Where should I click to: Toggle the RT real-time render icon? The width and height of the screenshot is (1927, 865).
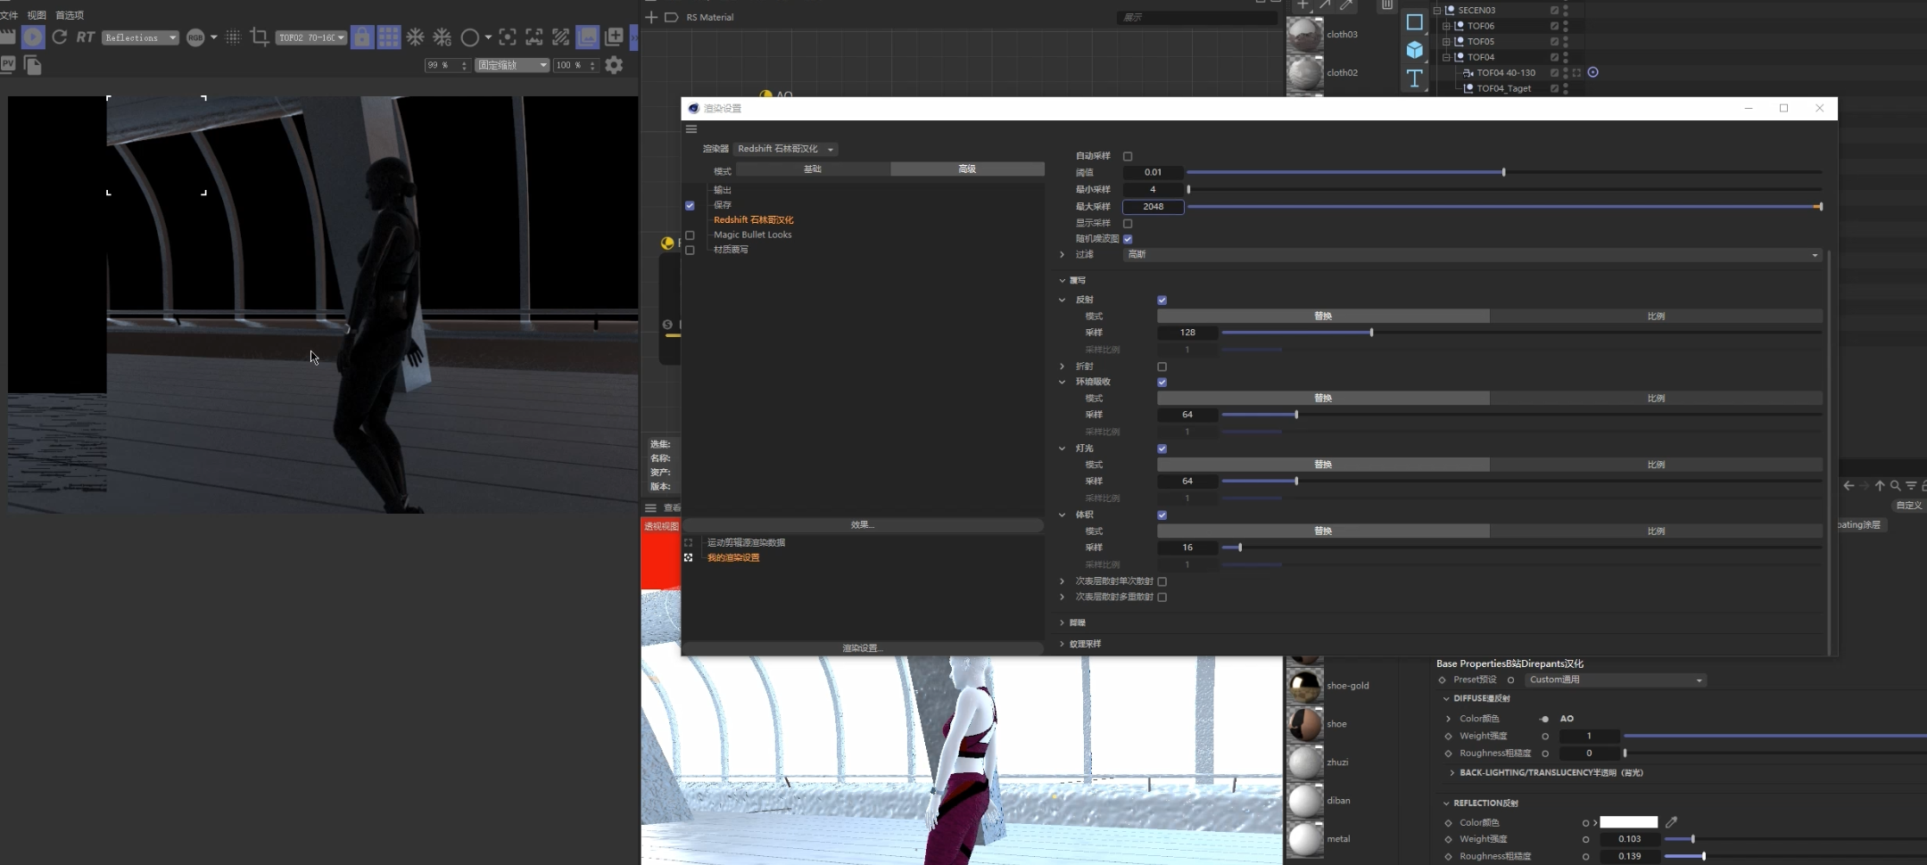(x=86, y=37)
